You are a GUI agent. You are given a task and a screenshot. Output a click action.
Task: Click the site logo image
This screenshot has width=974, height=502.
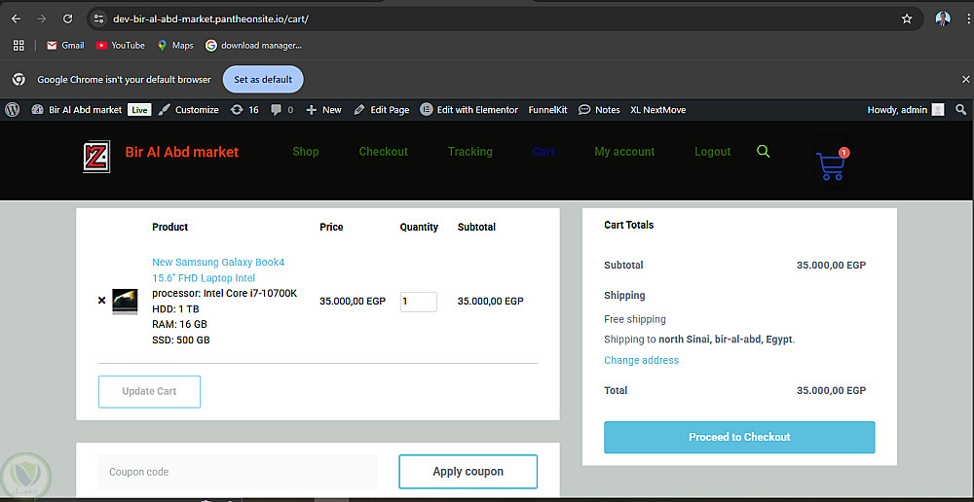tap(96, 157)
